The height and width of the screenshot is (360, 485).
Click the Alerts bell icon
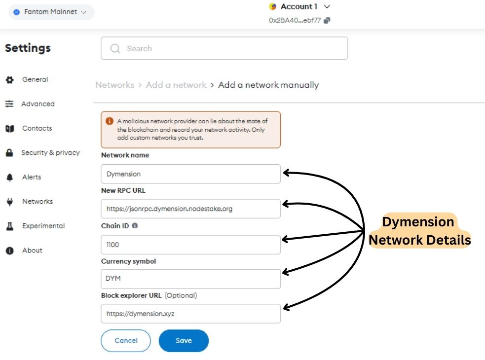point(9,177)
